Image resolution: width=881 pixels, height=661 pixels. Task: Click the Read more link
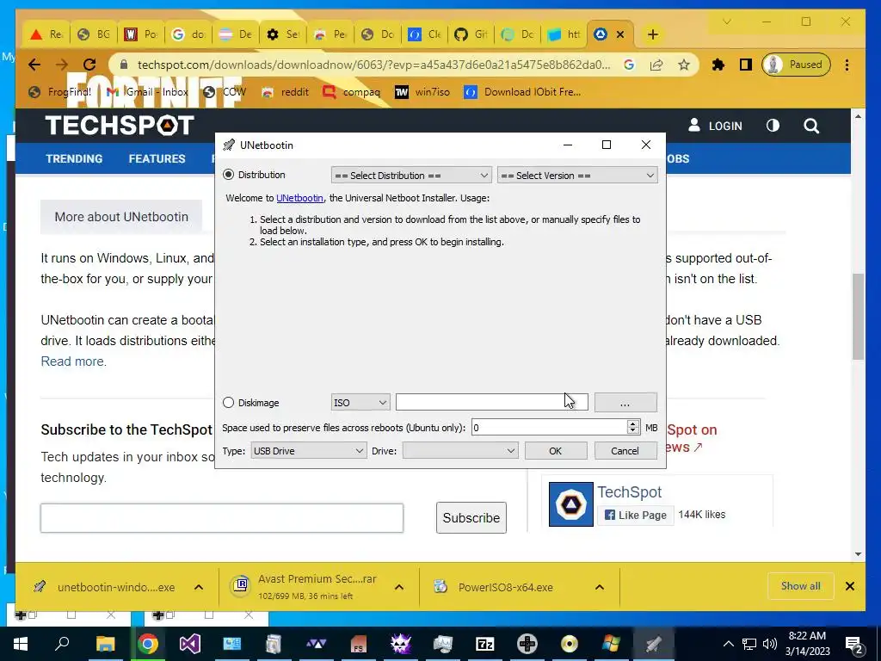pyautogui.click(x=74, y=361)
